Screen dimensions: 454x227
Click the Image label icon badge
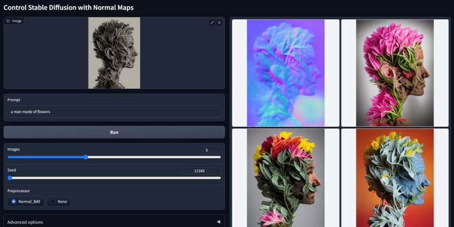pyautogui.click(x=13, y=20)
